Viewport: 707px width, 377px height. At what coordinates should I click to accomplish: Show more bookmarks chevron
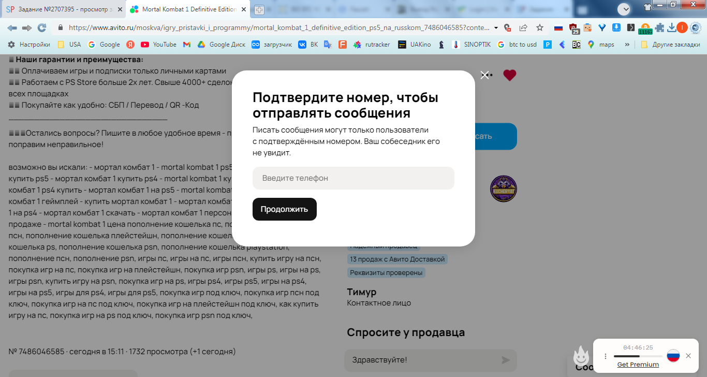coord(627,45)
